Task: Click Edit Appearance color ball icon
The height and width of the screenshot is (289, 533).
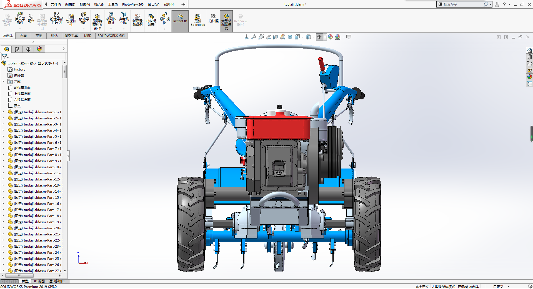Action: point(330,37)
